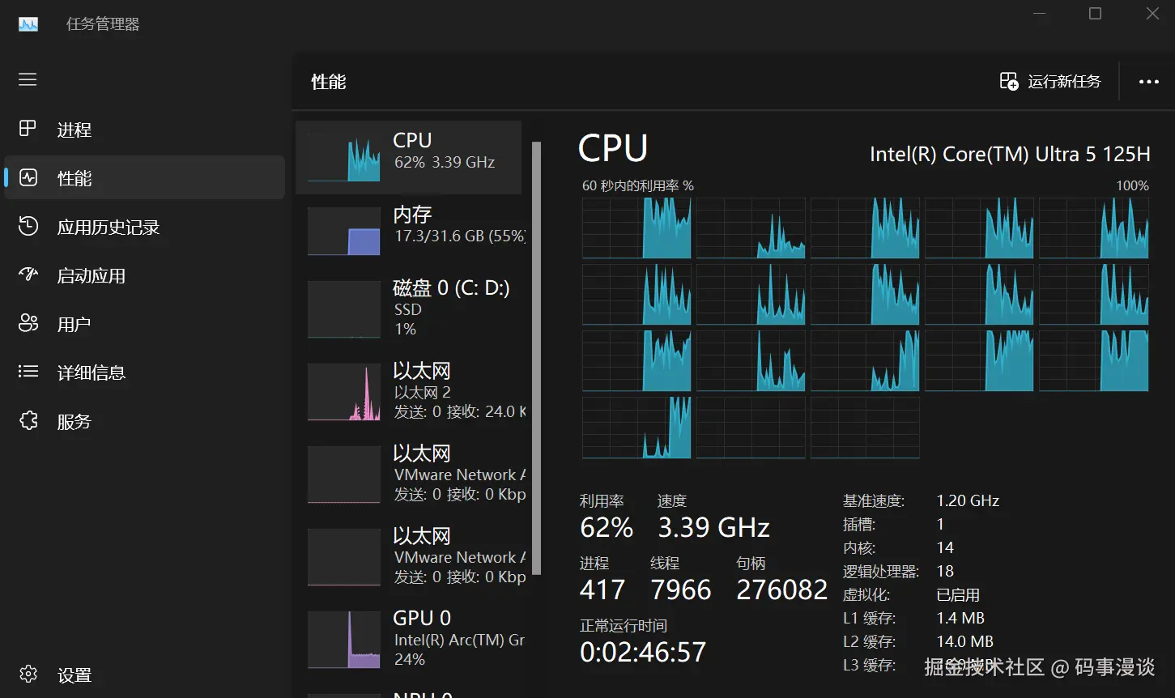The image size is (1175, 698).
Task: Open 设置 gear icon at bottom
Action: click(28, 675)
